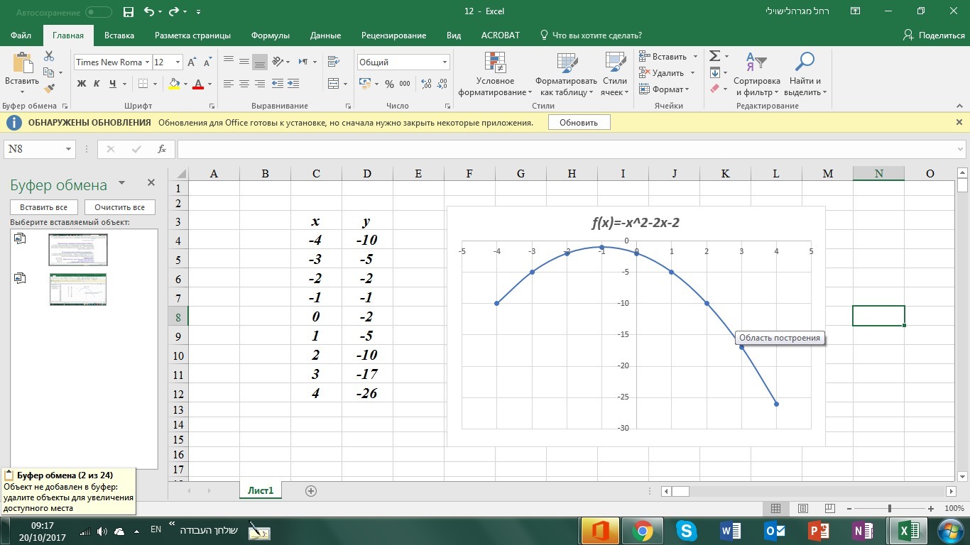Screen dimensions: 970x545
Task: Open Sort and Filter (Сортировка и фильтр)
Action: 756,75
